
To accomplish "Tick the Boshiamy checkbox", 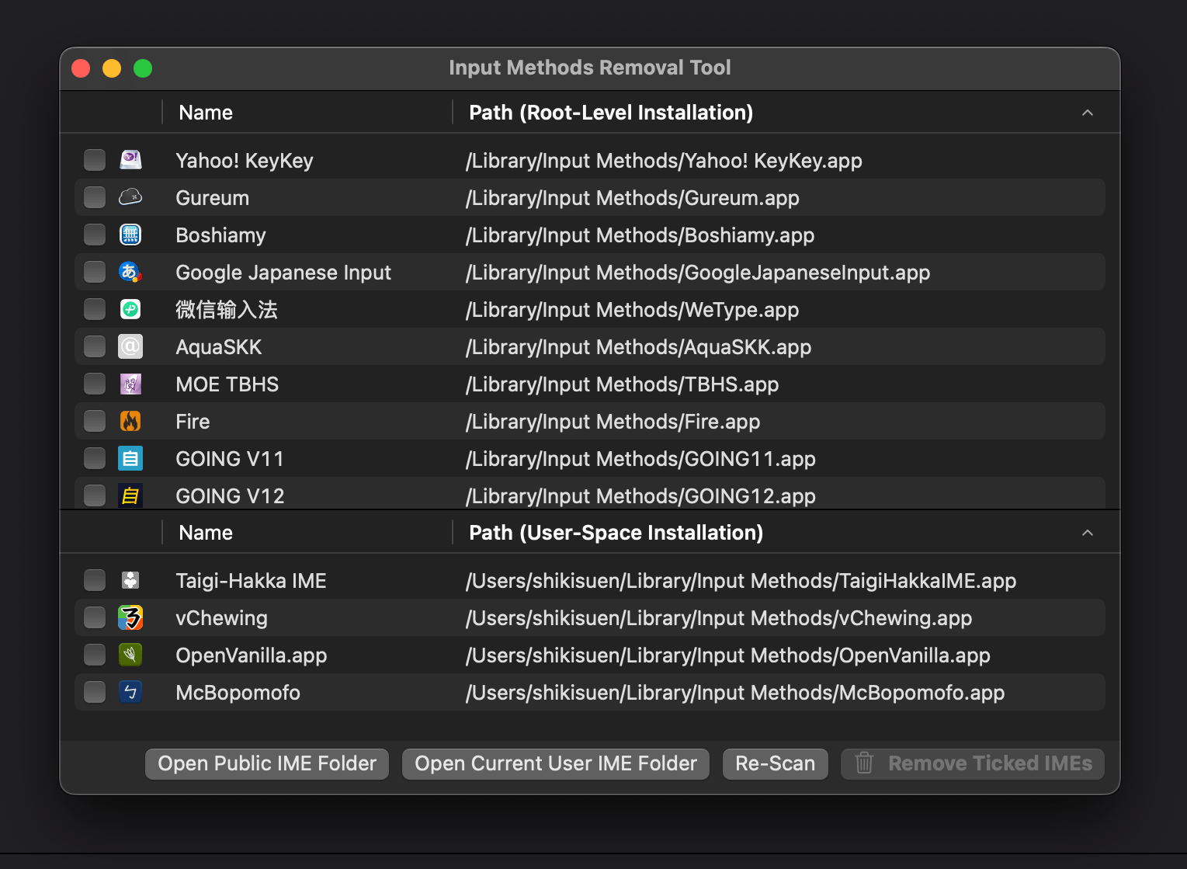I will pos(95,235).
